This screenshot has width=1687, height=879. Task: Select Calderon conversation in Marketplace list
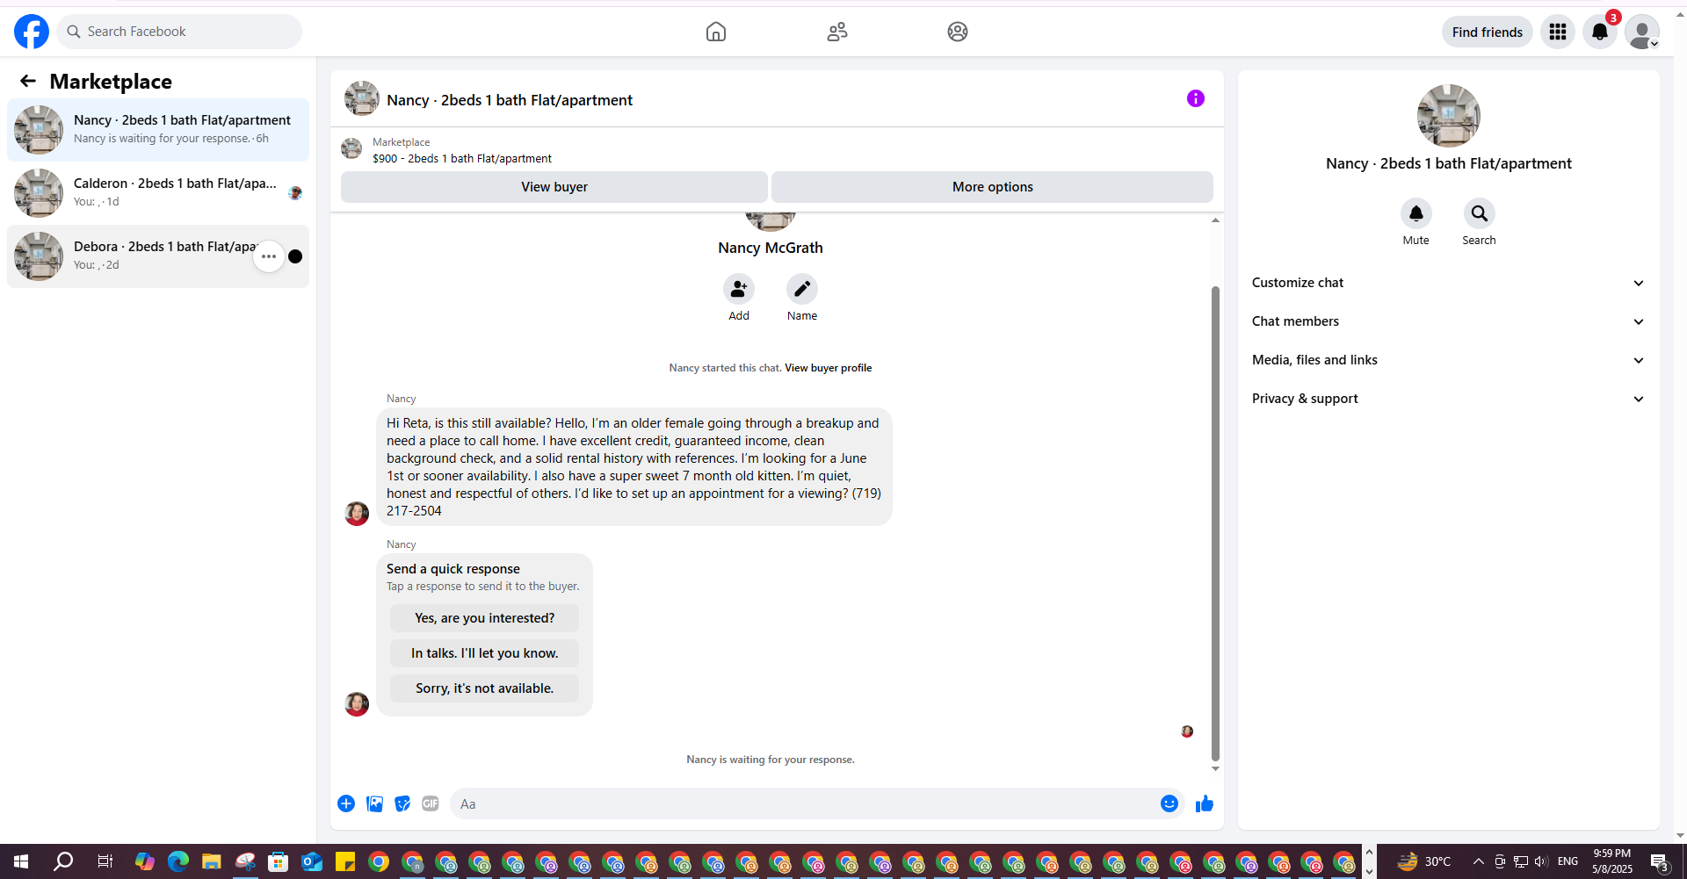[x=158, y=193]
